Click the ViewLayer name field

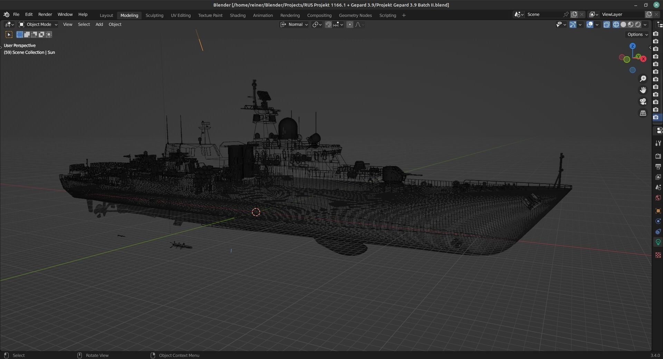(x=622, y=14)
